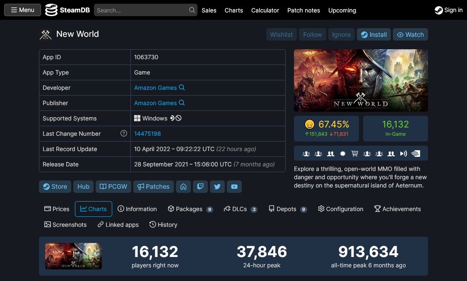Switch to the Information tab
Screen dimensions: 467x281
137,209
